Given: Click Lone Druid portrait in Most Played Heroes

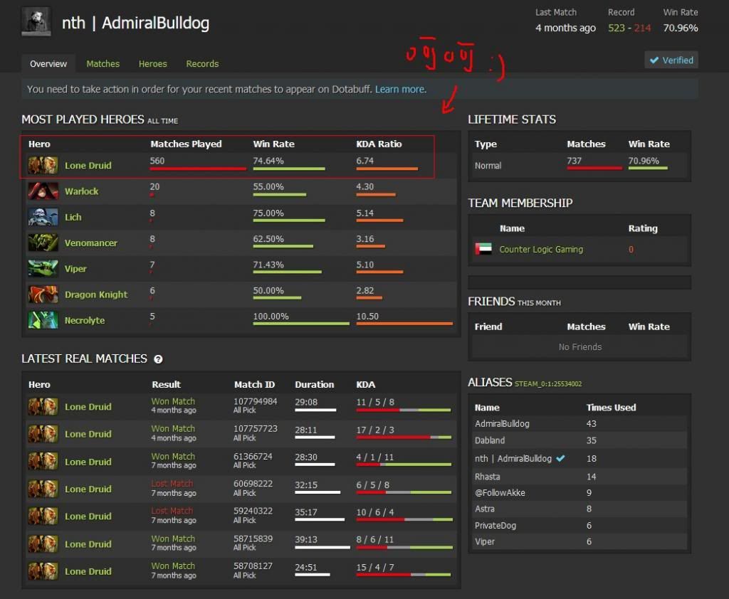Looking at the screenshot, I should coord(43,166).
